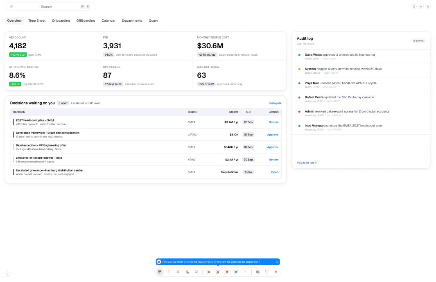Click the Impact column header
This screenshot has width=436, height=282.
coord(234,112)
